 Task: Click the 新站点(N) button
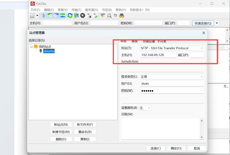61,124
